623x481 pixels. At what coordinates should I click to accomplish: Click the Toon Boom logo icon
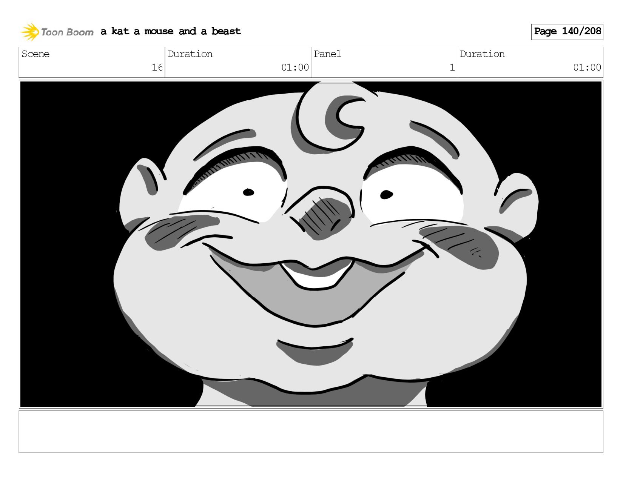coord(30,32)
